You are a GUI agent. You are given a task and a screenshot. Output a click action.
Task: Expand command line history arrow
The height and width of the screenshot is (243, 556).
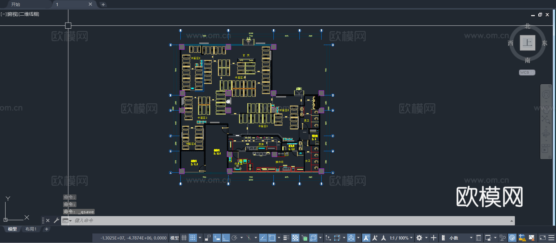[x=512, y=220]
